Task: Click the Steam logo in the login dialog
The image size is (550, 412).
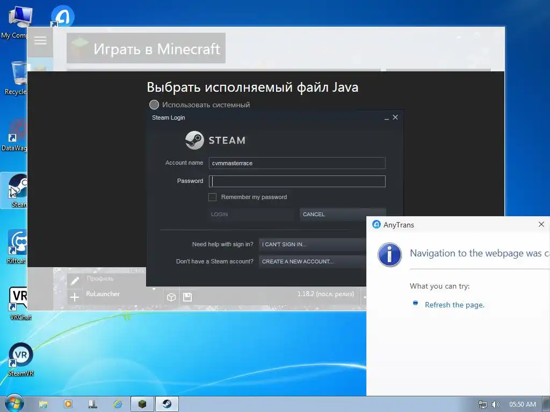Action: pos(216,140)
